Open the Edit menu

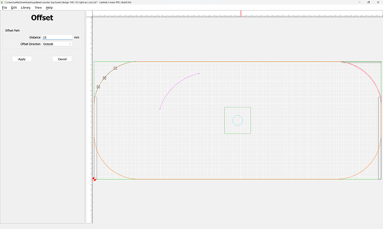[x=14, y=8]
